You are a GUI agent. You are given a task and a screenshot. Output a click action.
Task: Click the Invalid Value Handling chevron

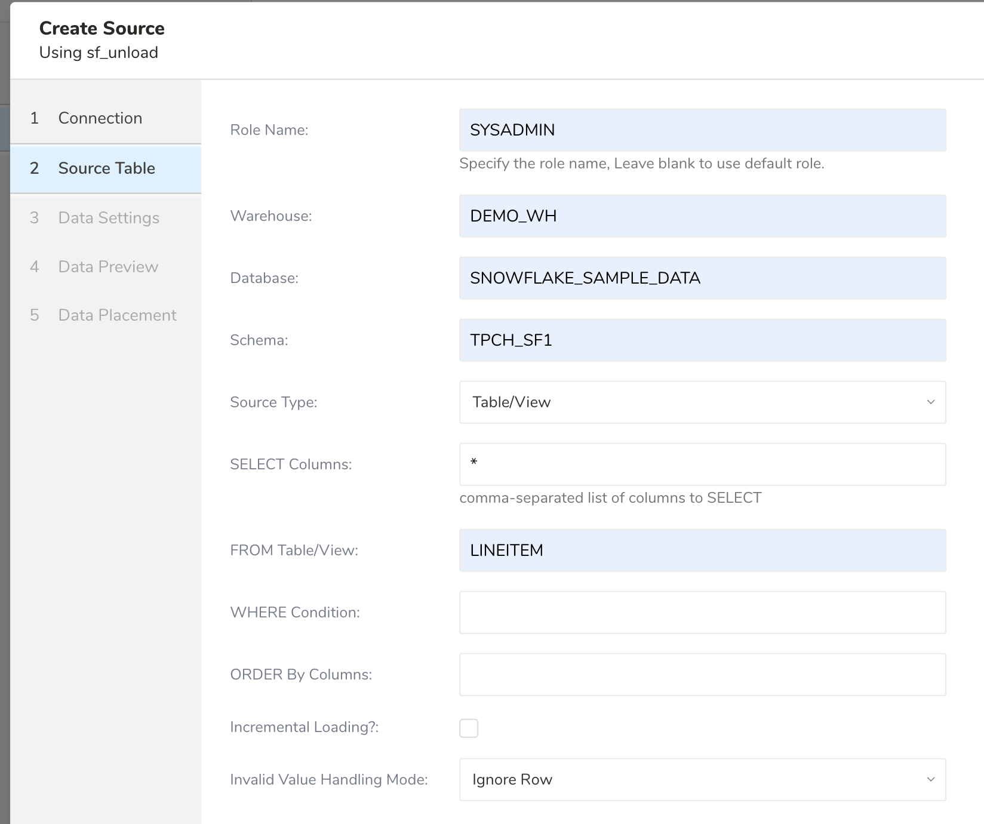930,780
